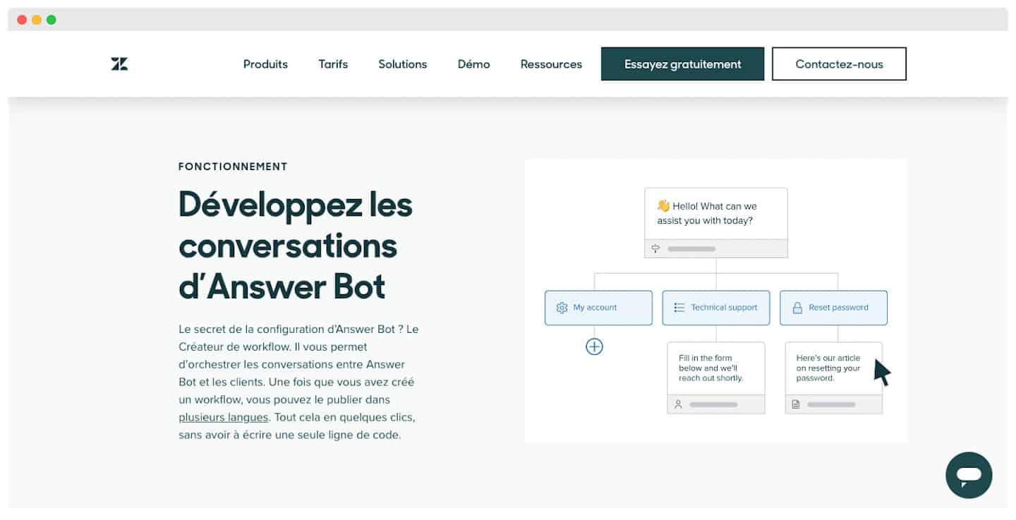Click the gear icon in My account box
The height and width of the screenshot is (520, 1016).
pyautogui.click(x=562, y=308)
